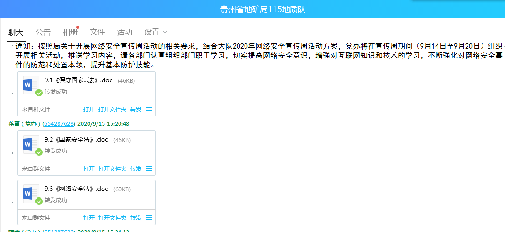
Task: Click the group title 贵州省地矿局115地质队
Action: tap(263, 10)
